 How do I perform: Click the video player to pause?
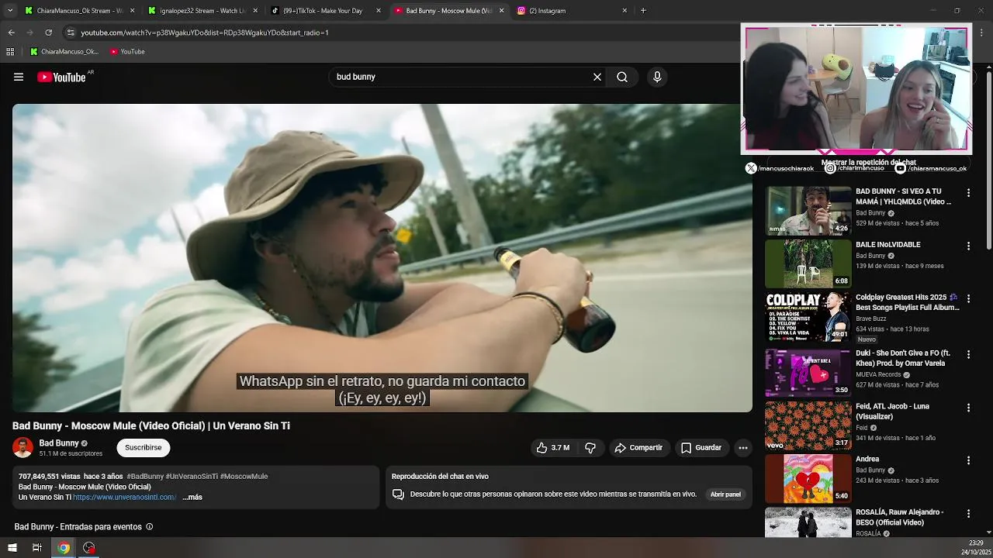(x=382, y=258)
